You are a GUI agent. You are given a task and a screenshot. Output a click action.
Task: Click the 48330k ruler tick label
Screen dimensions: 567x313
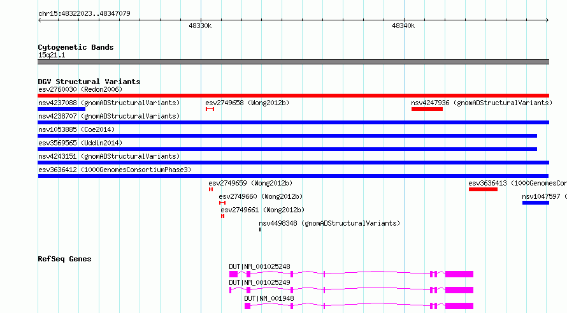200,25
